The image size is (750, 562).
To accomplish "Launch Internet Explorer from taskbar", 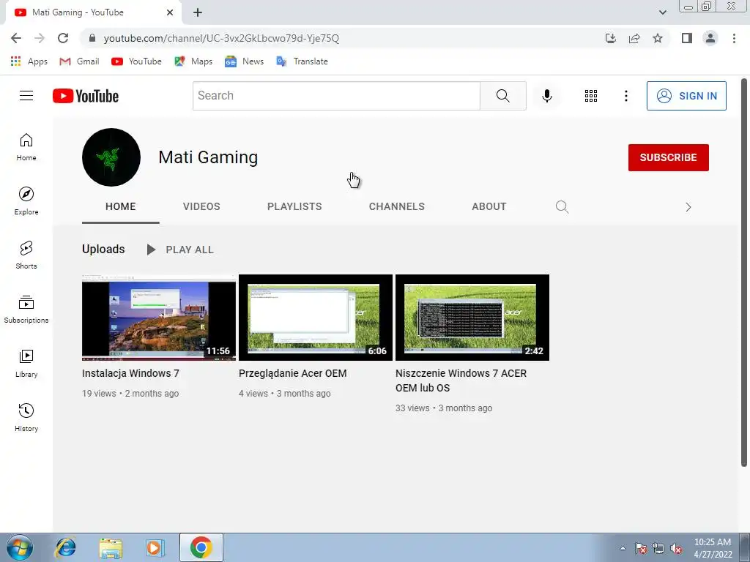I will 65,547.
